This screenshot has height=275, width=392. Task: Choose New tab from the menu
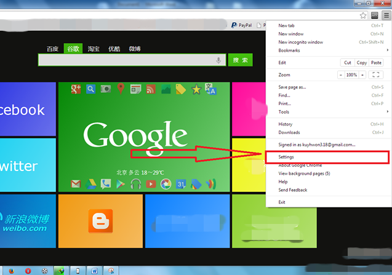pos(329,25)
